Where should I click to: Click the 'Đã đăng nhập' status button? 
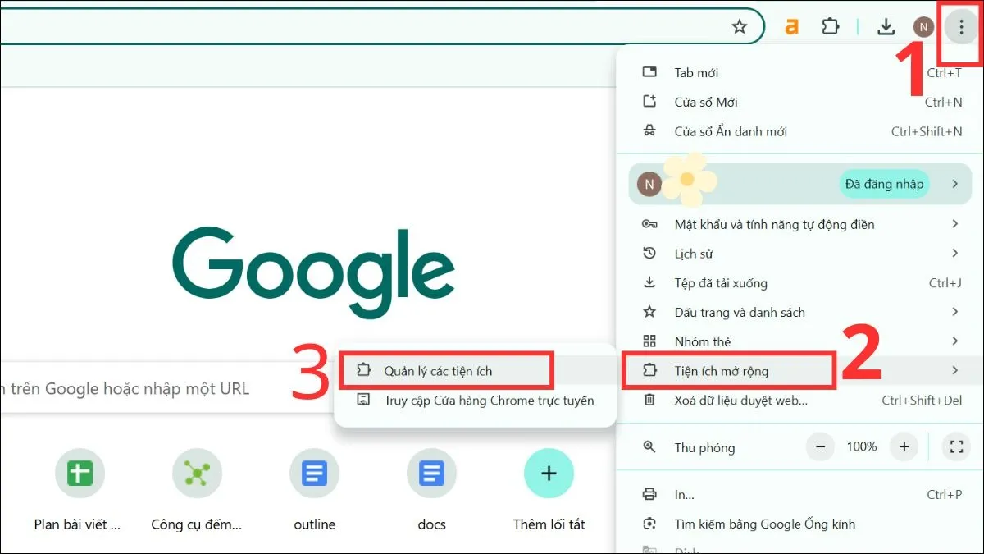click(884, 184)
